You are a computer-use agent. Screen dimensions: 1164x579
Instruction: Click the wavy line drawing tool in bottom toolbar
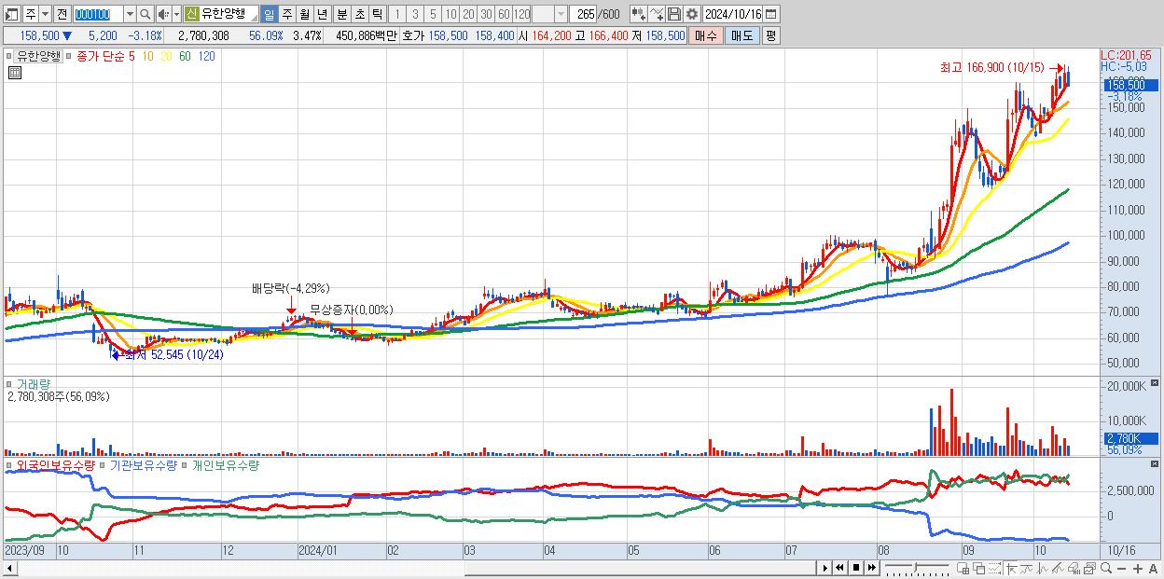tap(1027, 569)
